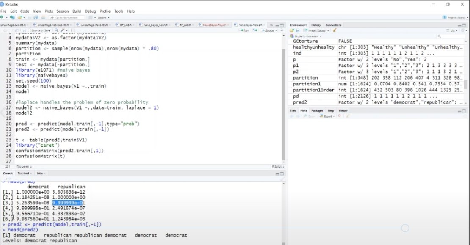Click the Find/Replace magnifier icon in editor toolbar
Viewport: 470px width, 245px height.
[56, 30]
